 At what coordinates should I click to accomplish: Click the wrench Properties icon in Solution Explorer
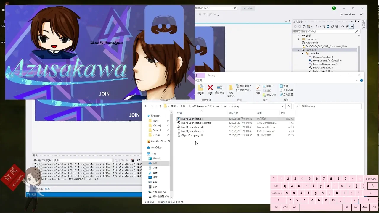[x=347, y=26]
